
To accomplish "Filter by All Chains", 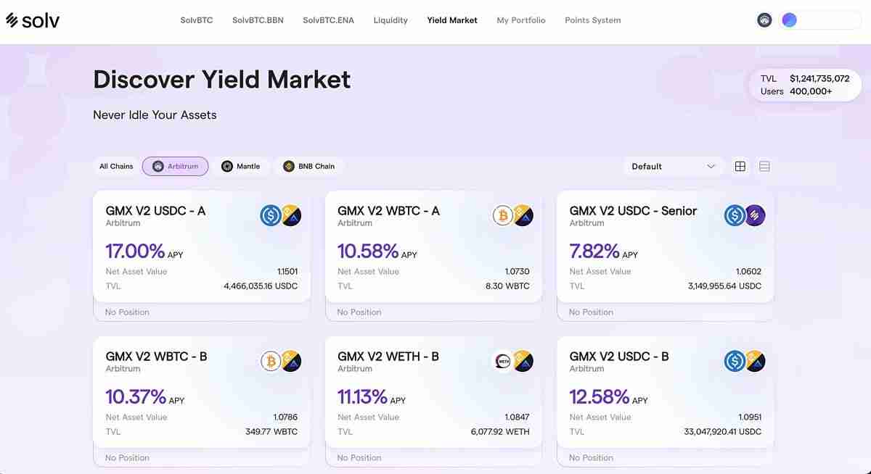I will tap(116, 167).
